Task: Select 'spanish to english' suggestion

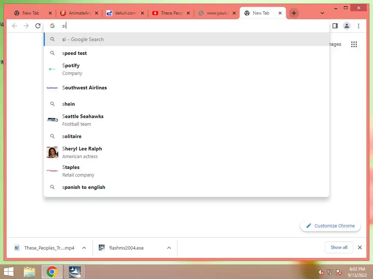Action: 186,187
